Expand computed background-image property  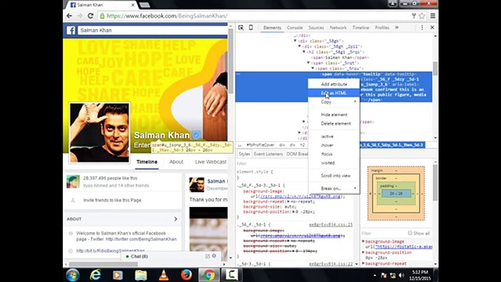coord(363,242)
